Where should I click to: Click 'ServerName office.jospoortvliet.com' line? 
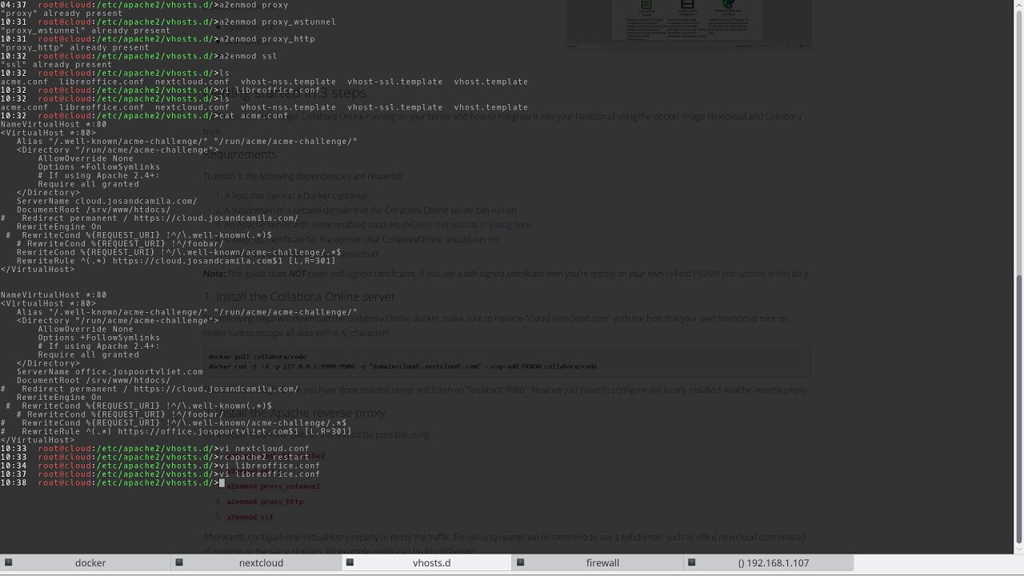tap(110, 372)
